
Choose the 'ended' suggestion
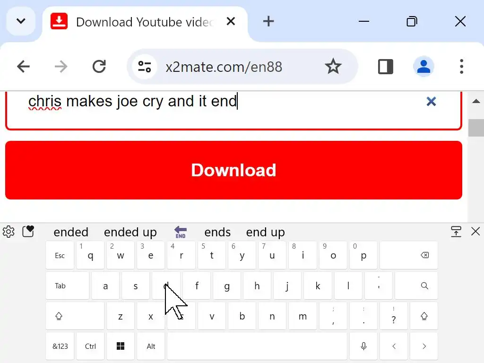71,232
